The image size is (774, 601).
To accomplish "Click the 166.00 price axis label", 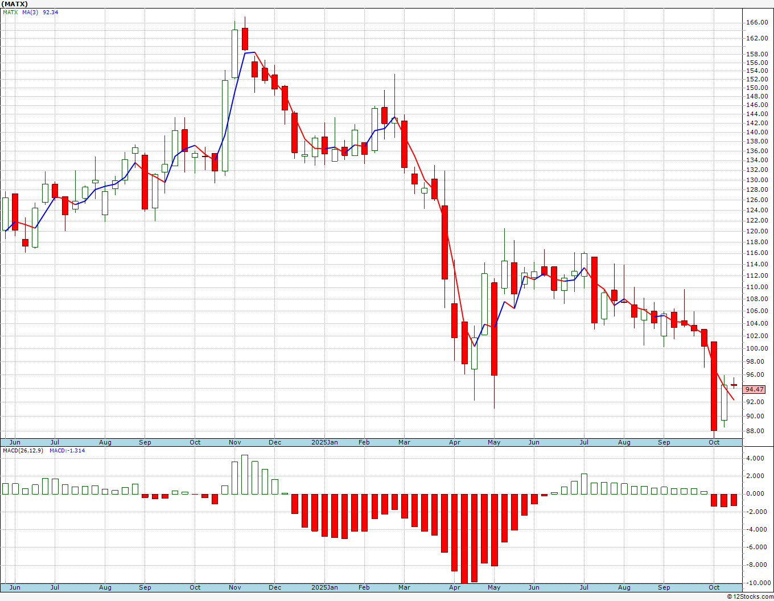I will 757,22.
